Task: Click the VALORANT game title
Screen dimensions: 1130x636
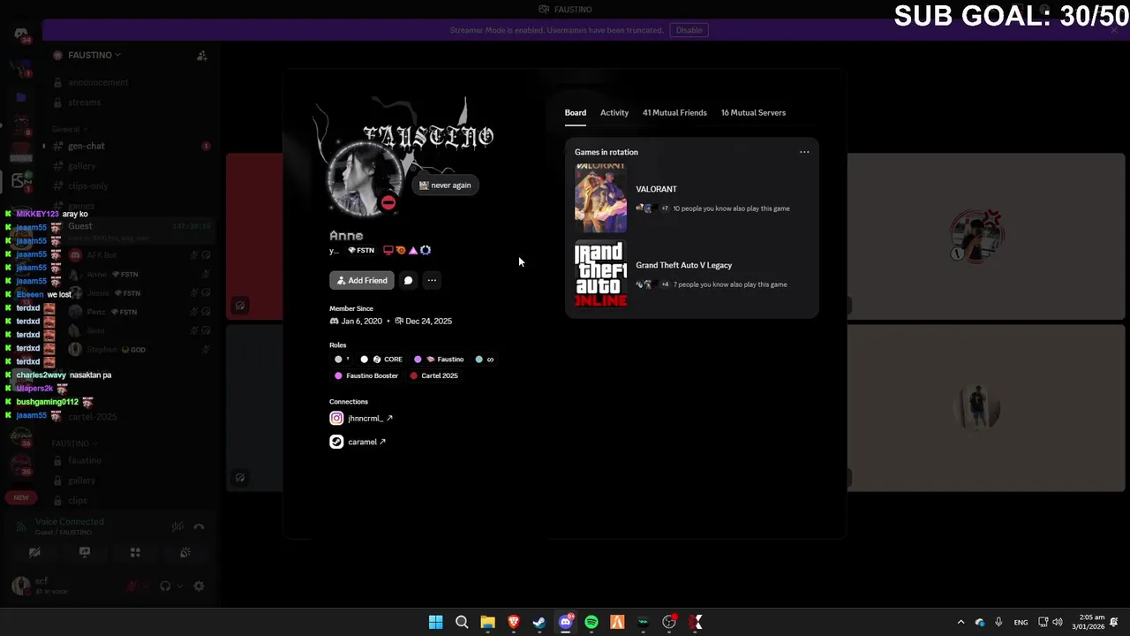Action: point(656,189)
